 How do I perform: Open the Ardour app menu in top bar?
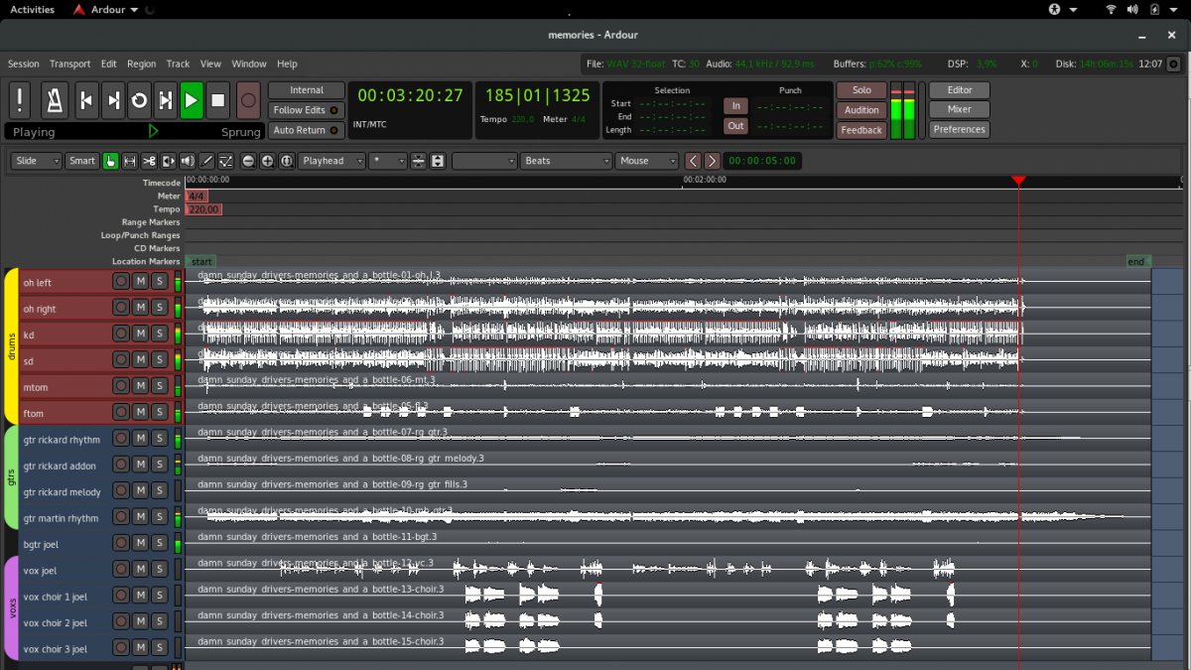tap(105, 10)
